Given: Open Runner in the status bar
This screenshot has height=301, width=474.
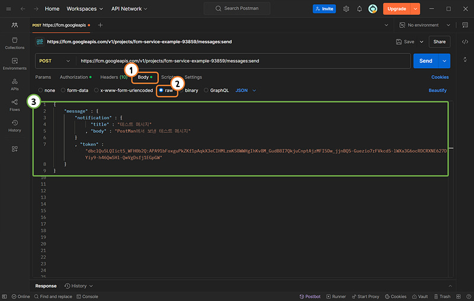Looking at the screenshot, I should pyautogui.click(x=336, y=296).
